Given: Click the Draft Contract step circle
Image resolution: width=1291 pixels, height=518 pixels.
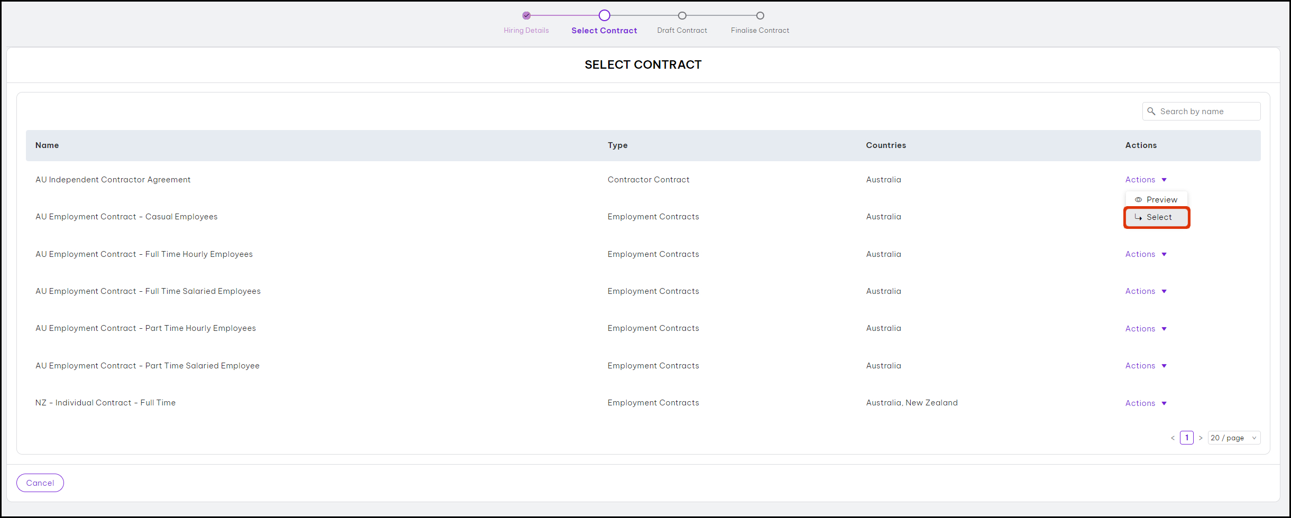Looking at the screenshot, I should 681,15.
